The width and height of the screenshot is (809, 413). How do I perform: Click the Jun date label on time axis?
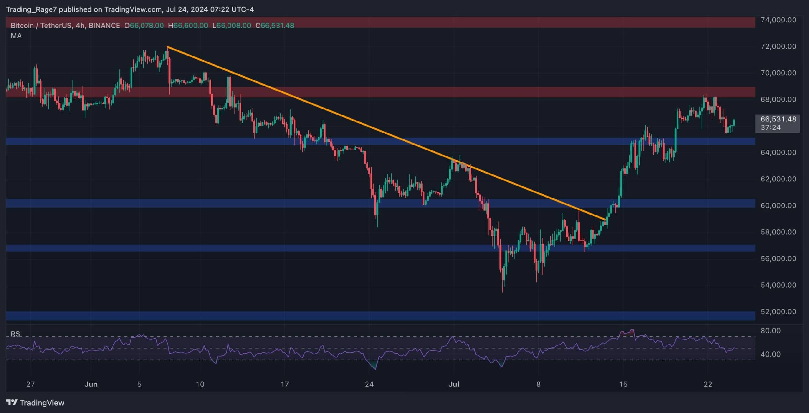click(91, 384)
